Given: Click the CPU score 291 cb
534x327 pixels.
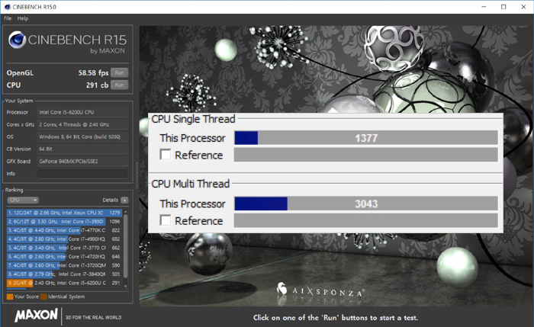Looking at the screenshot, I should click(x=97, y=85).
